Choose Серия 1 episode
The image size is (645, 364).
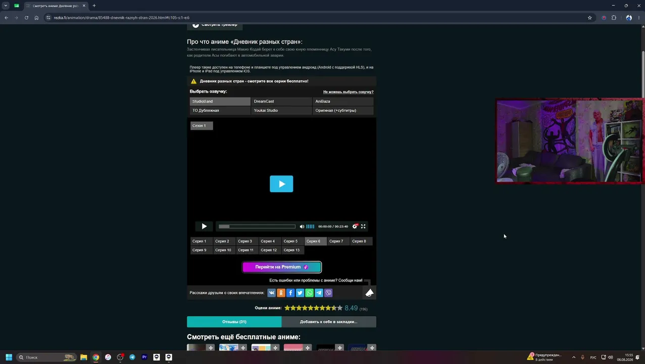202,241
